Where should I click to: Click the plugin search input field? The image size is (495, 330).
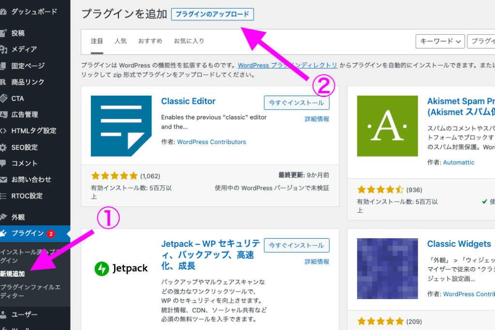coord(481,42)
